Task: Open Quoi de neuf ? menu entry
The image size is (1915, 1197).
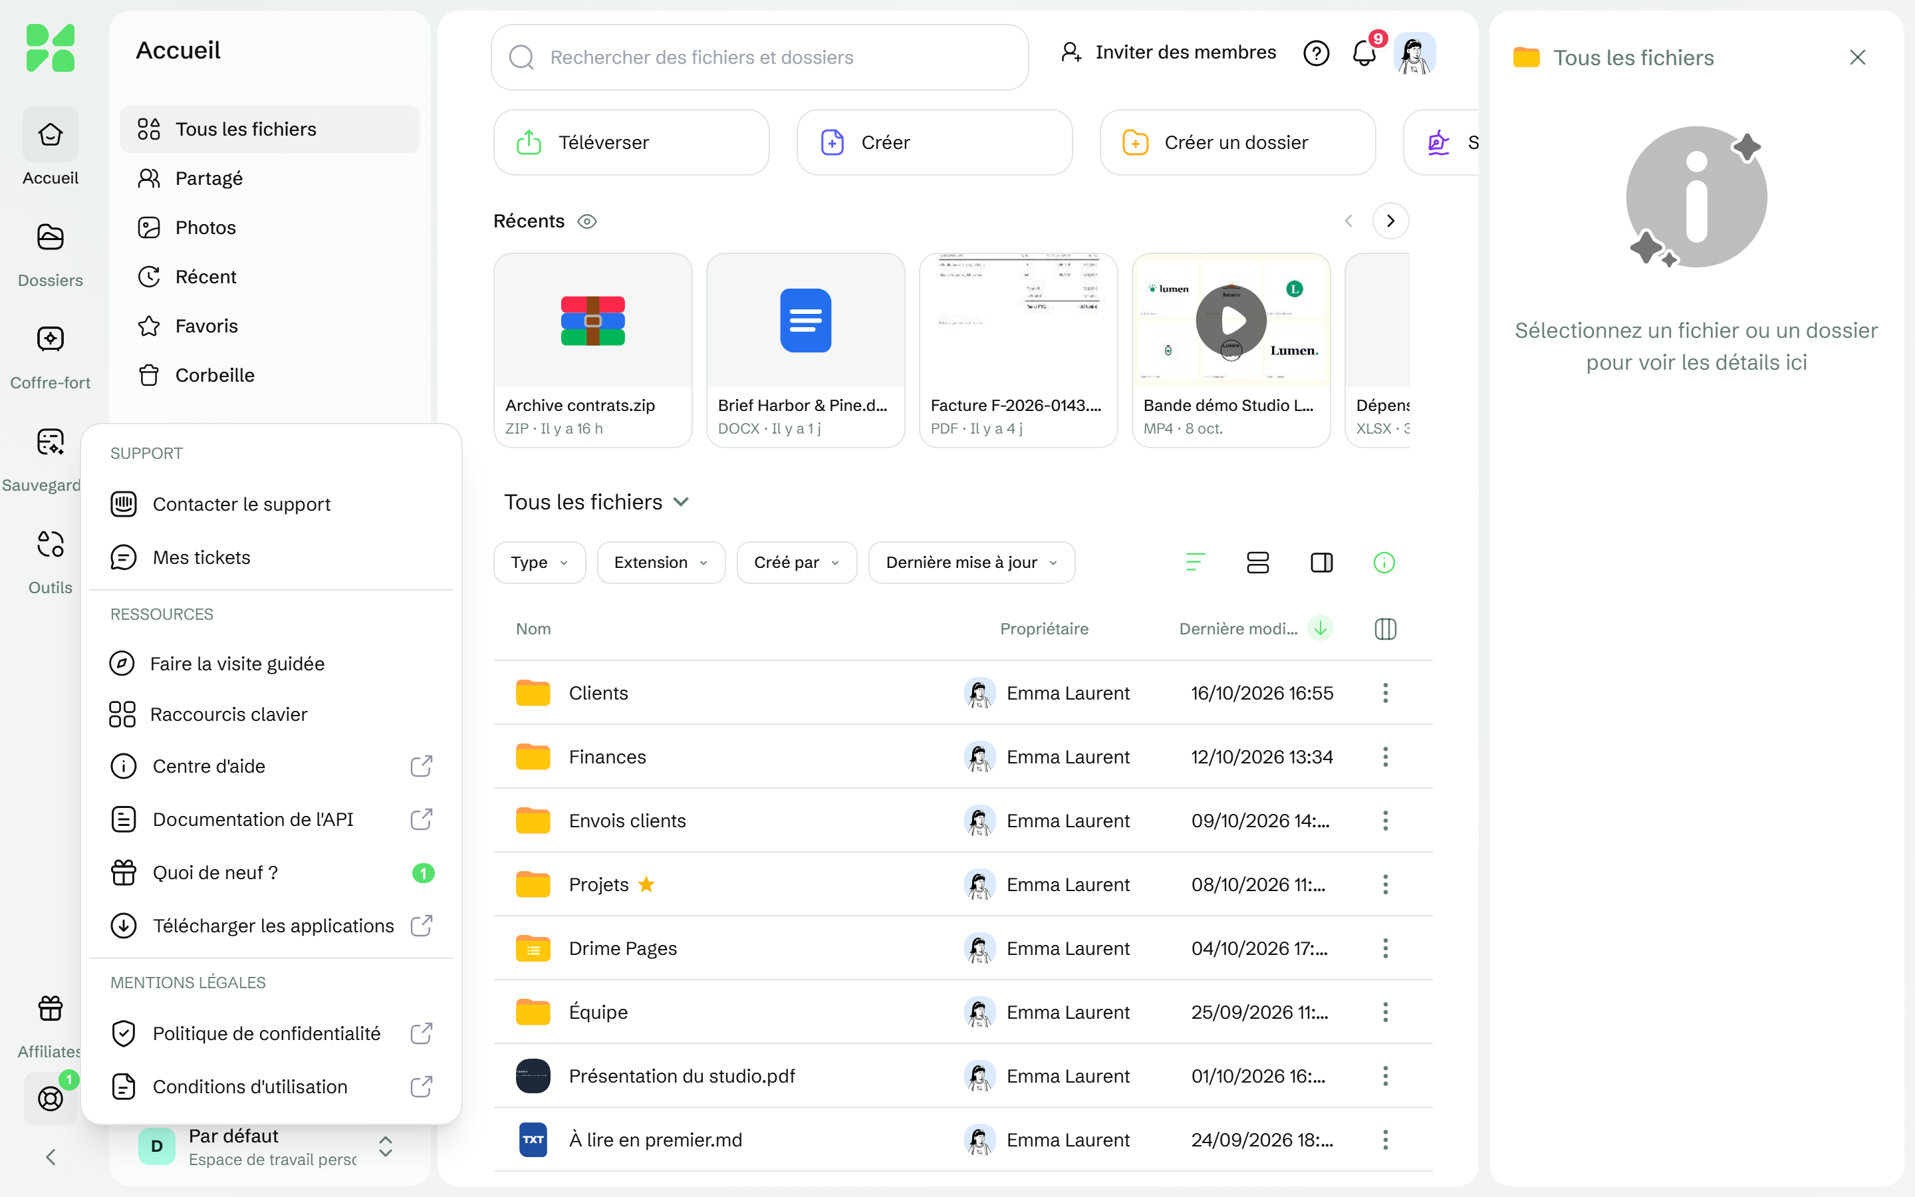Action: 271,872
